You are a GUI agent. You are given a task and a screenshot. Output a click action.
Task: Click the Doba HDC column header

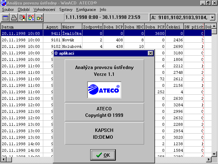click(x=134, y=27)
